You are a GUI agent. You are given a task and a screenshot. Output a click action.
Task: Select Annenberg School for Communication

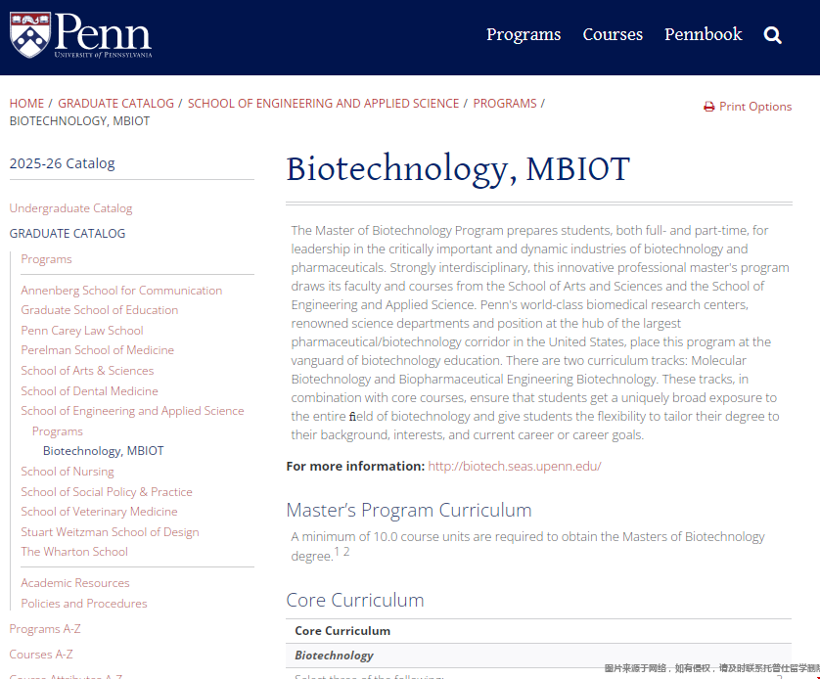pyautogui.click(x=121, y=291)
